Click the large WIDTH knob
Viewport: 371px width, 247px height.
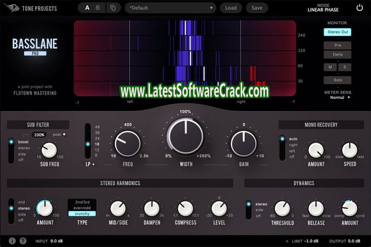click(185, 136)
